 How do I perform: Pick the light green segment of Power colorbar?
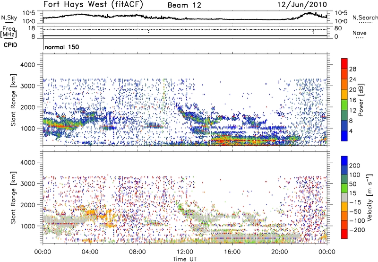(344, 105)
